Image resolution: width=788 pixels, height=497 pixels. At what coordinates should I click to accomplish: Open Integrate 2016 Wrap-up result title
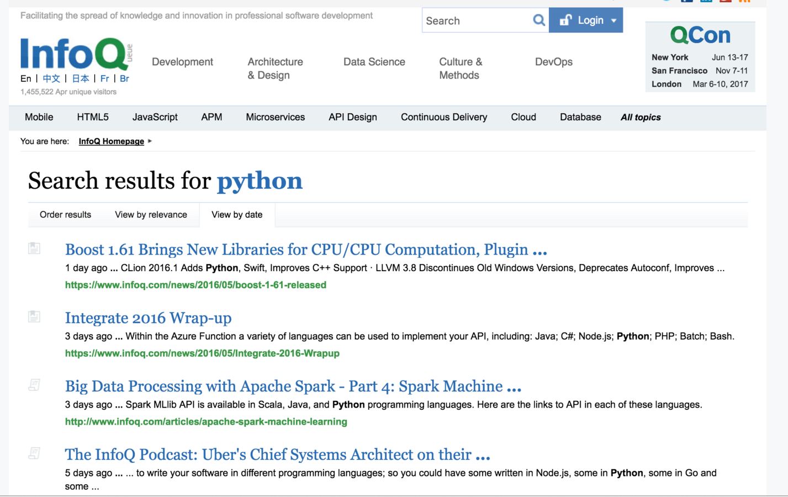[148, 318]
